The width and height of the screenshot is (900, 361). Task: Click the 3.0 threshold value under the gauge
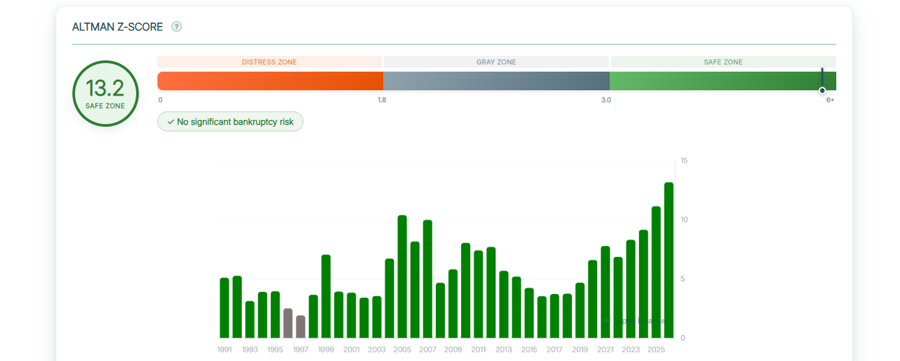(x=606, y=100)
